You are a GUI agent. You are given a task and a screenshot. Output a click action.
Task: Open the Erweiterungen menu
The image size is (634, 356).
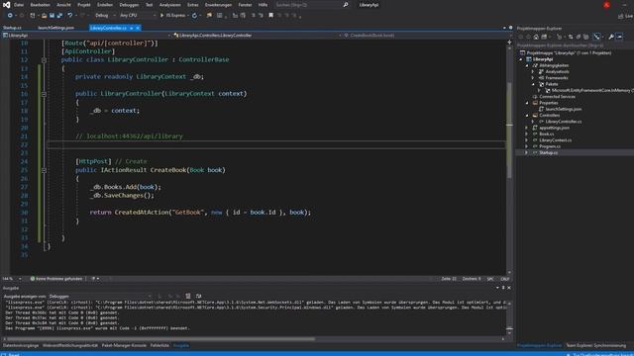(x=218, y=5)
